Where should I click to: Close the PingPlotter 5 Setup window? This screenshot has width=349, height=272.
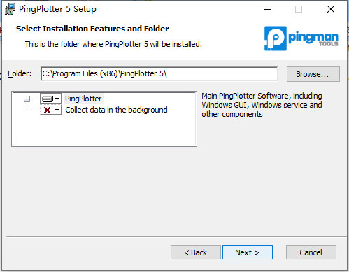pos(331,9)
